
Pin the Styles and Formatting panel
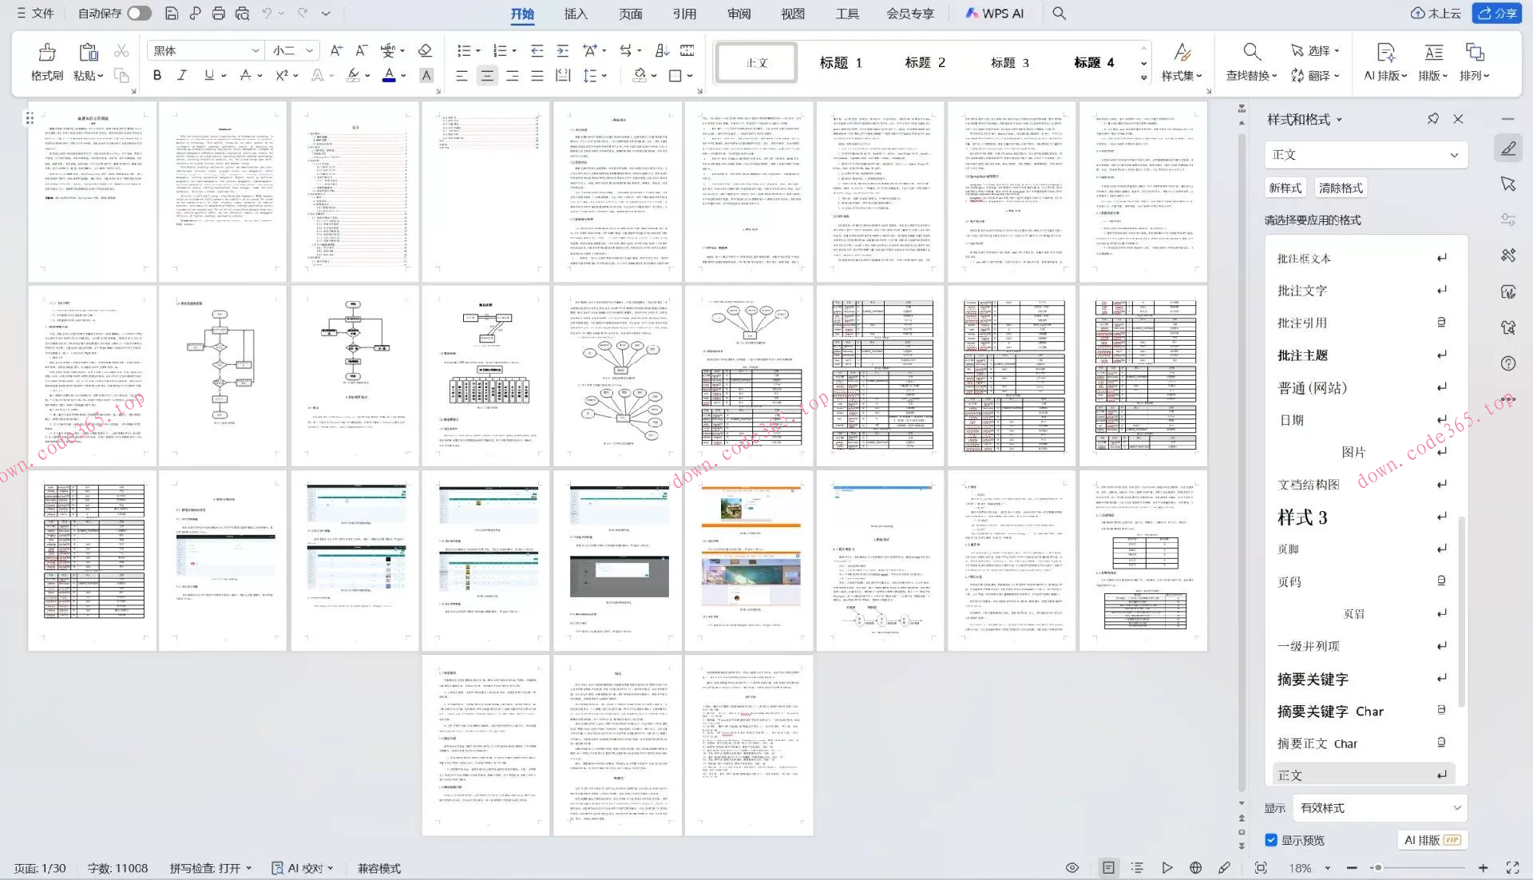pos(1433,119)
